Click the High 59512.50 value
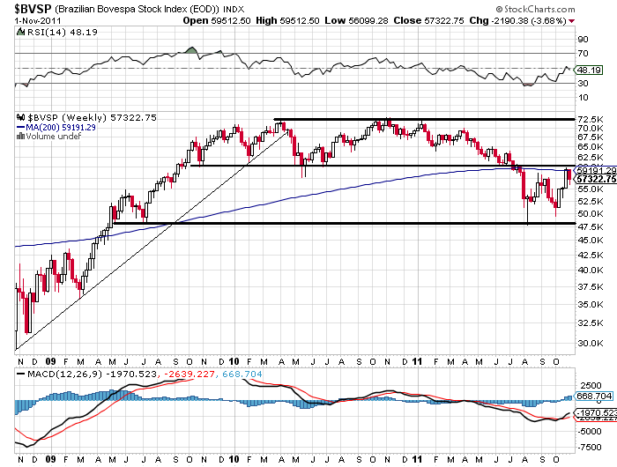617x467 pixels. coord(287,20)
